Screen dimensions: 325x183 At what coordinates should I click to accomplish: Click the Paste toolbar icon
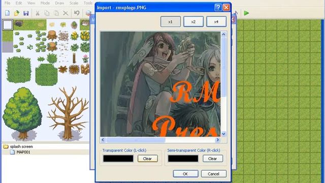(56, 13)
